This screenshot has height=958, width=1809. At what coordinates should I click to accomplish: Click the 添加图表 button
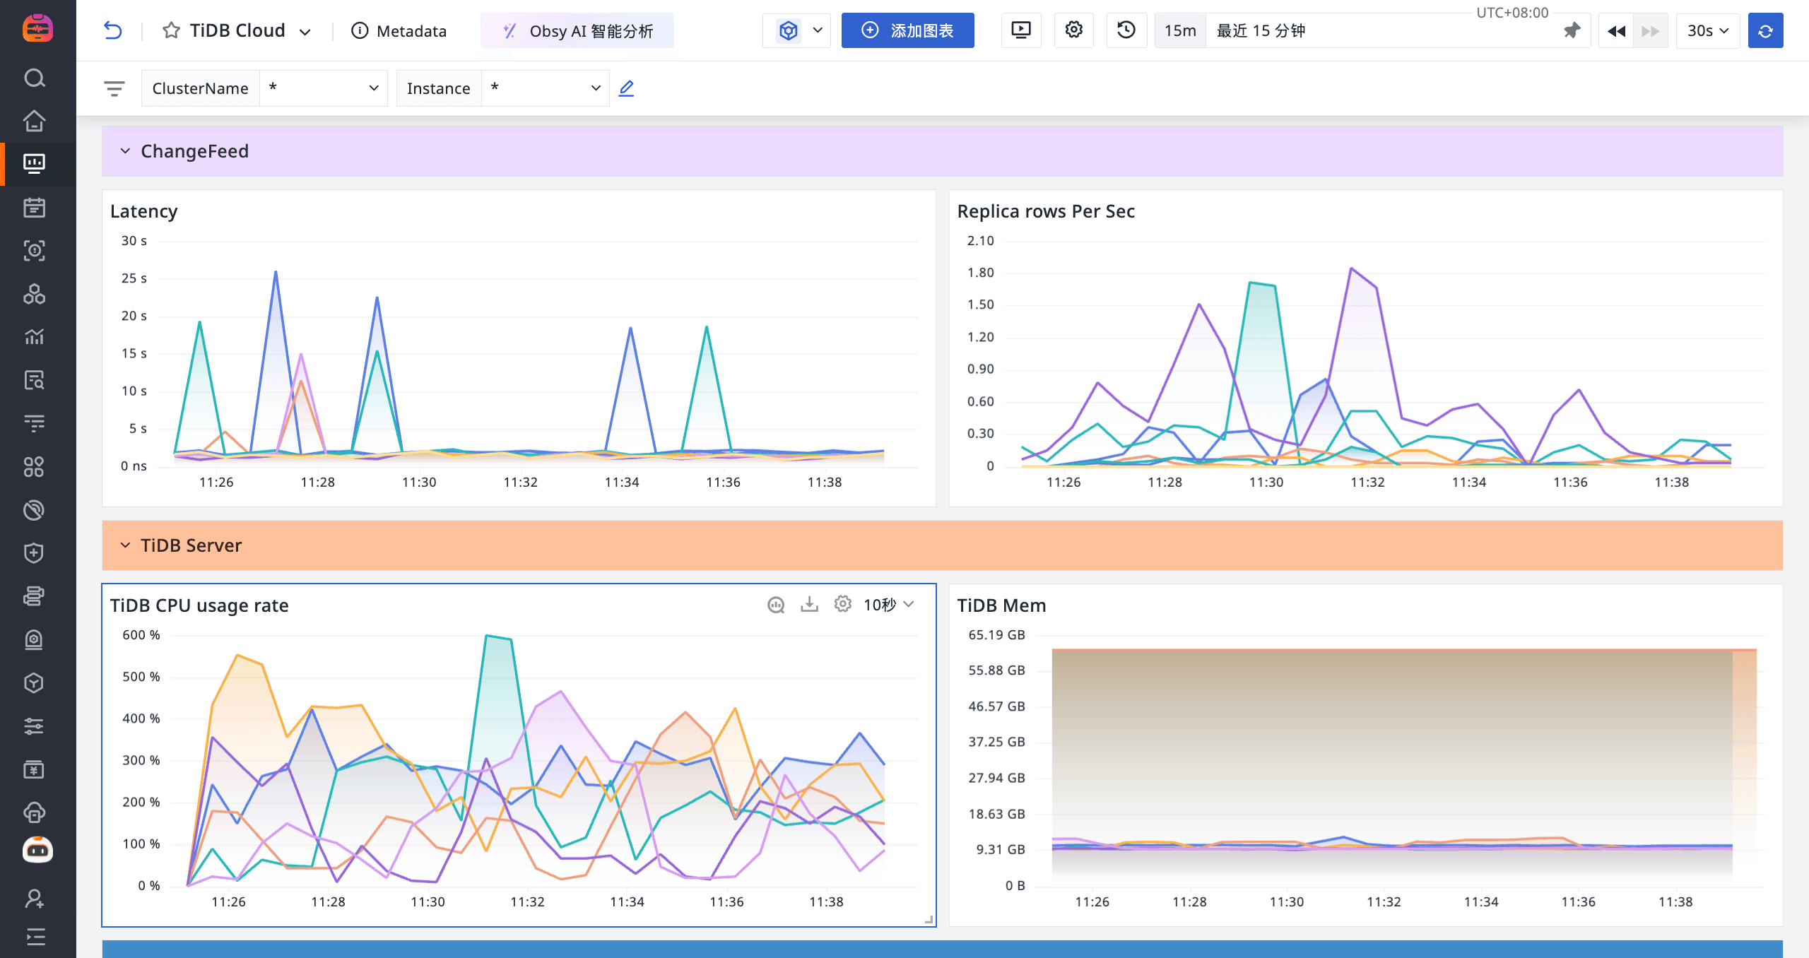coord(907,30)
